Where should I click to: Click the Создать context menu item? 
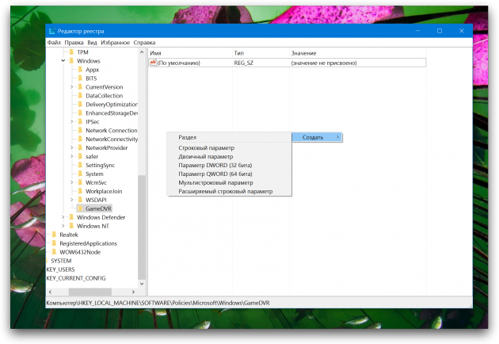click(314, 137)
